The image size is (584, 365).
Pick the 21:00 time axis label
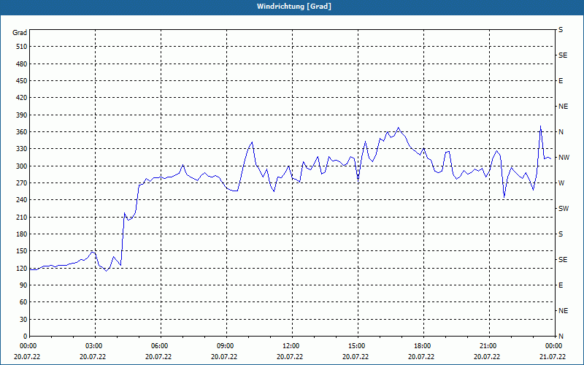[488, 345]
